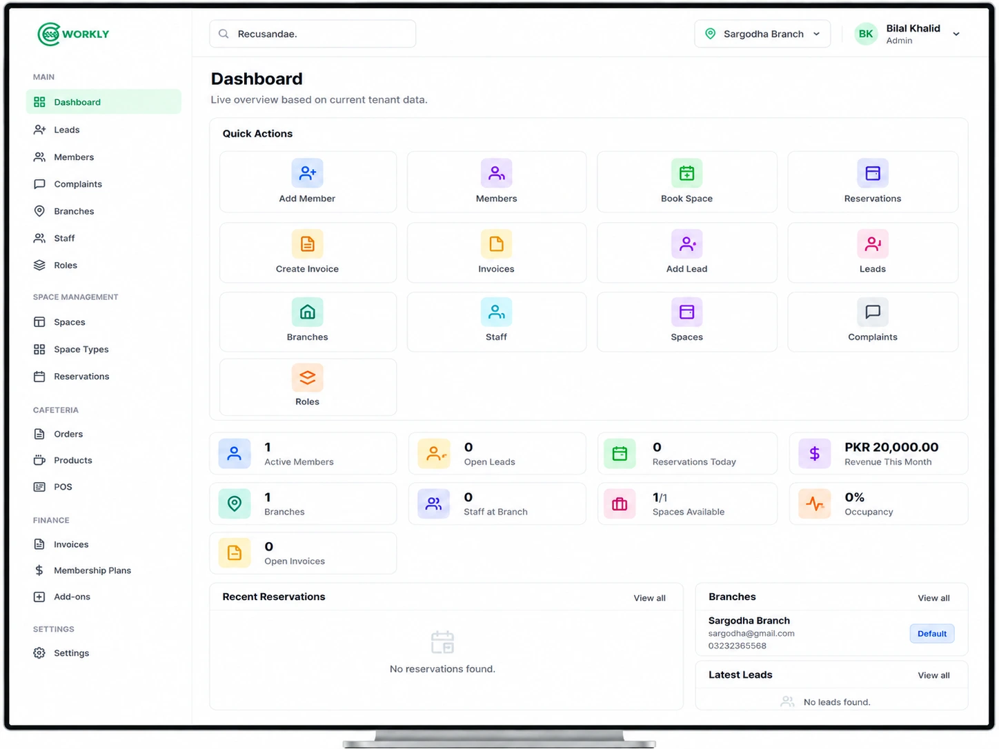Viewport: 999px width, 749px height.
Task: Click the Book Space calendar icon
Action: coord(686,173)
